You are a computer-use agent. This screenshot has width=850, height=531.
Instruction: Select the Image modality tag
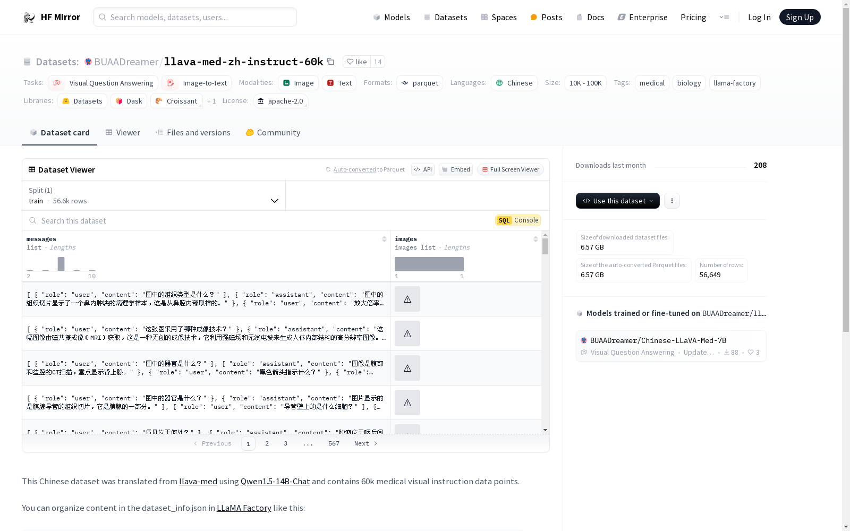298,83
